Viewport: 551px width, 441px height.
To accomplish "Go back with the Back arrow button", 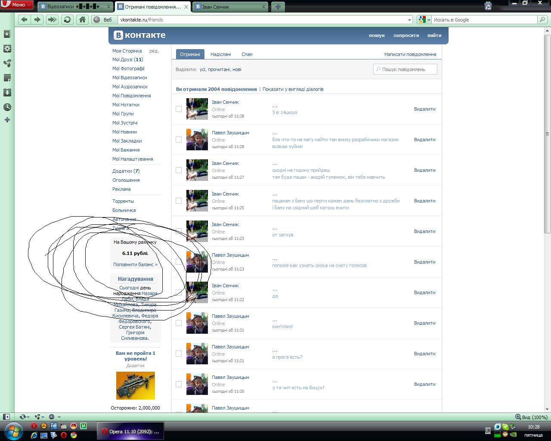I will tap(24, 19).
